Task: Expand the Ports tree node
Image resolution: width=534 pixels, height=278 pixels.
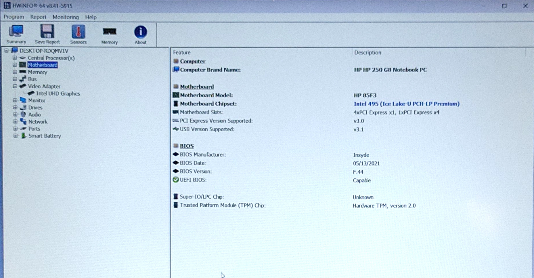Action: tap(15, 129)
